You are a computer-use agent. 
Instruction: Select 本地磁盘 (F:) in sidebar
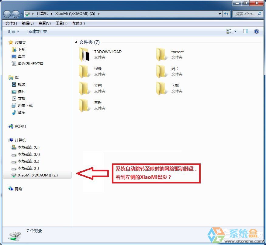click(x=25, y=168)
